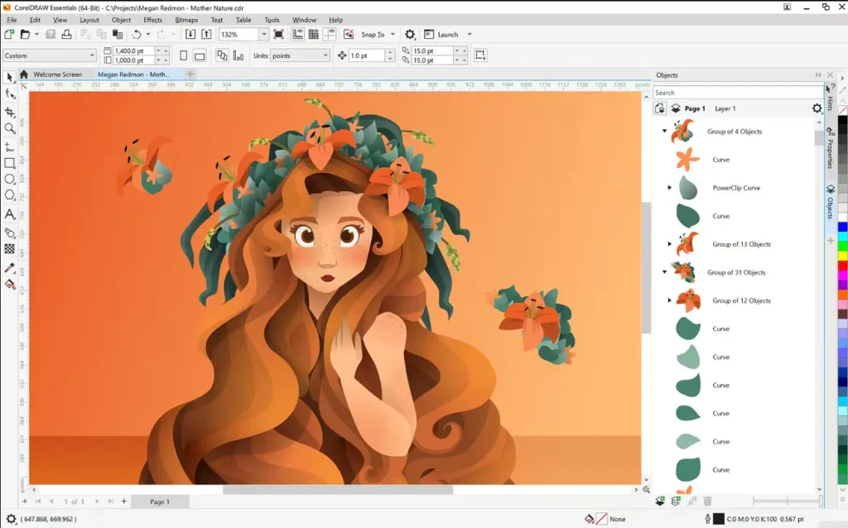Viewport: 848px width, 528px height.
Task: Add a new document tab with plus
Action: (x=190, y=74)
